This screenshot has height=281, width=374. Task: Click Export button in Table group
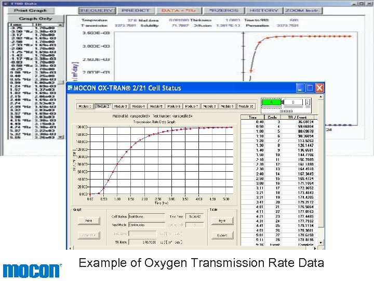coord(222,235)
